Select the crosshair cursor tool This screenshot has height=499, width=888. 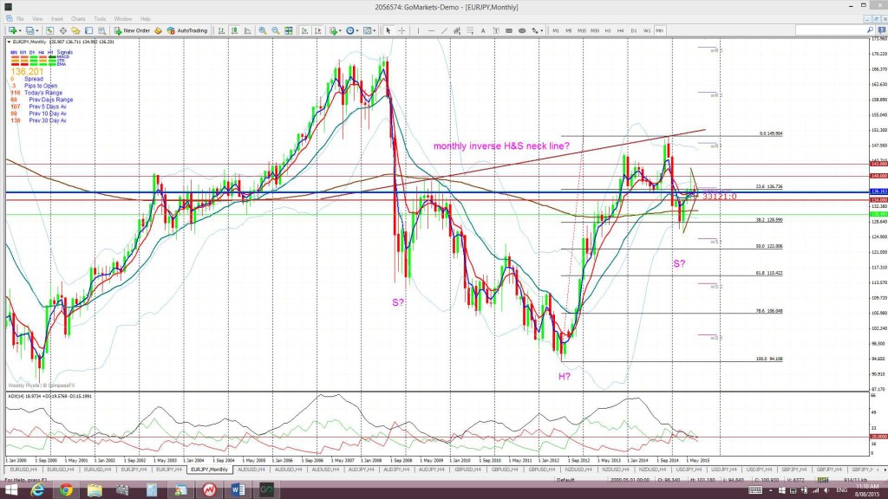point(402,30)
